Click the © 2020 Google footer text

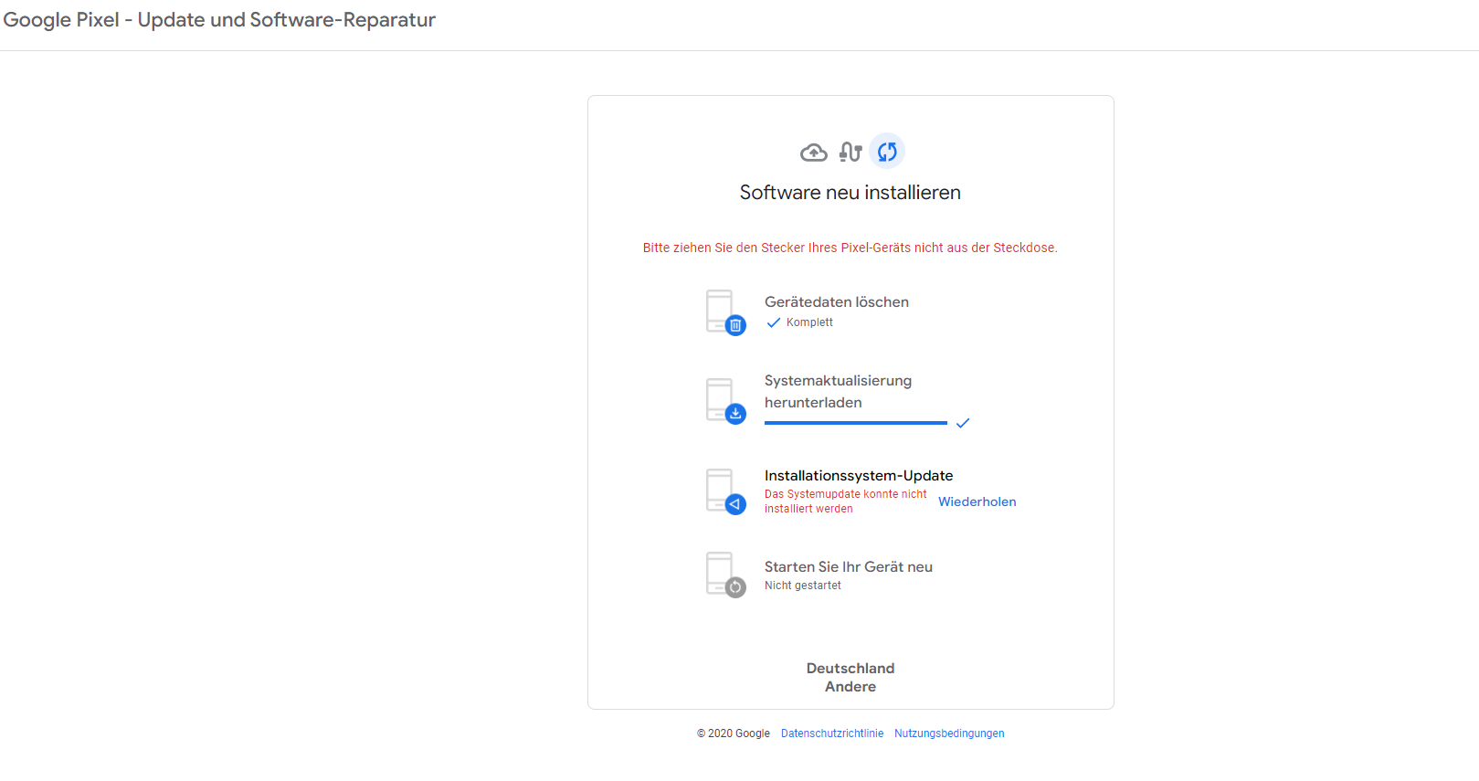click(734, 734)
